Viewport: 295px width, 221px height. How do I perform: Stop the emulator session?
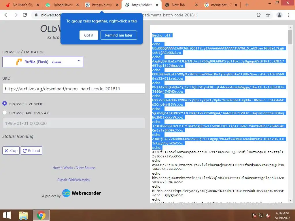pyautogui.click(x=11, y=150)
